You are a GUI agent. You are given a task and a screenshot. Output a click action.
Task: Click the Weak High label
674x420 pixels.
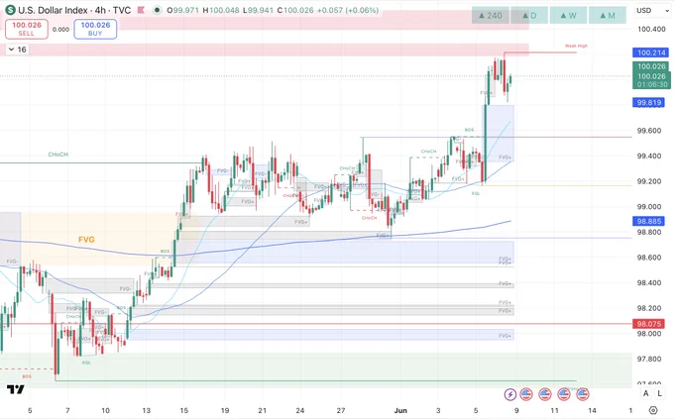pos(576,46)
